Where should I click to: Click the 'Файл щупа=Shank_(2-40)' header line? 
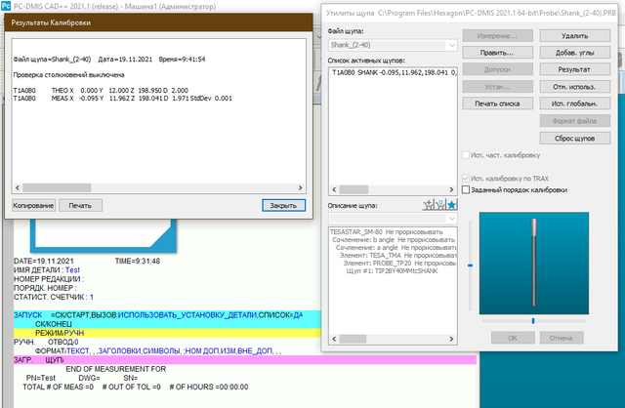tap(109, 60)
